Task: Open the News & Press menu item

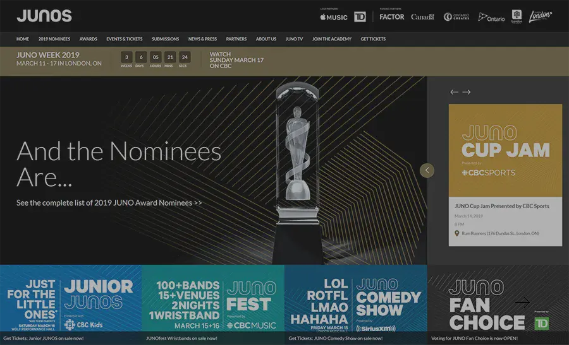Action: 202,39
